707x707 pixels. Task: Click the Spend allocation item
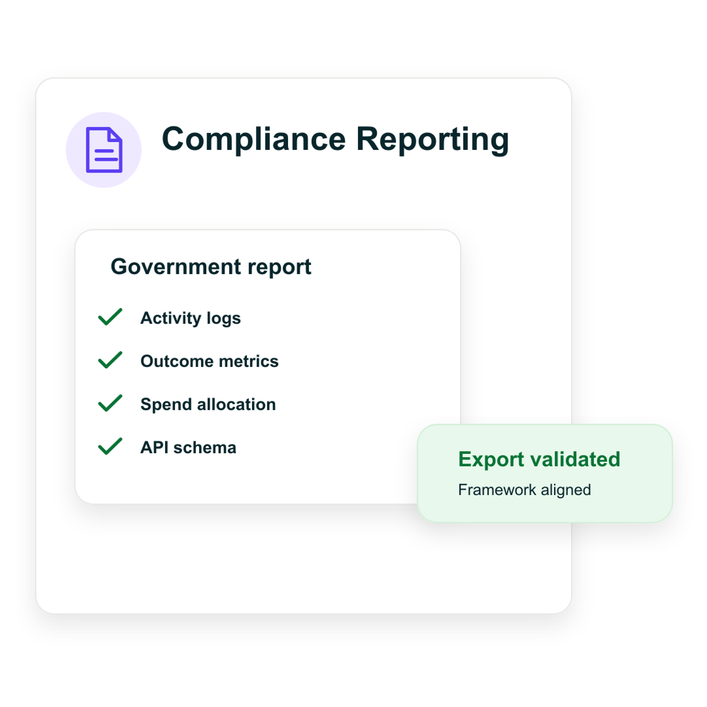pyautogui.click(x=208, y=405)
